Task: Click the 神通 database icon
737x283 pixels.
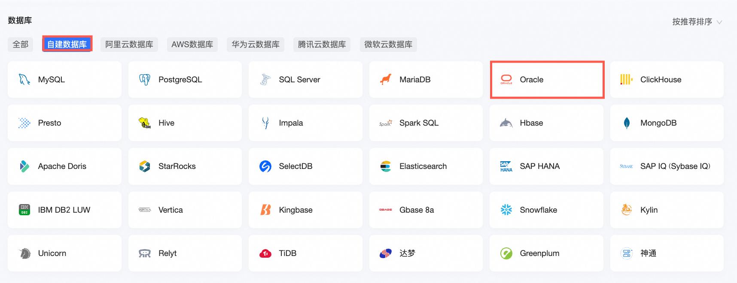Action: click(x=627, y=253)
